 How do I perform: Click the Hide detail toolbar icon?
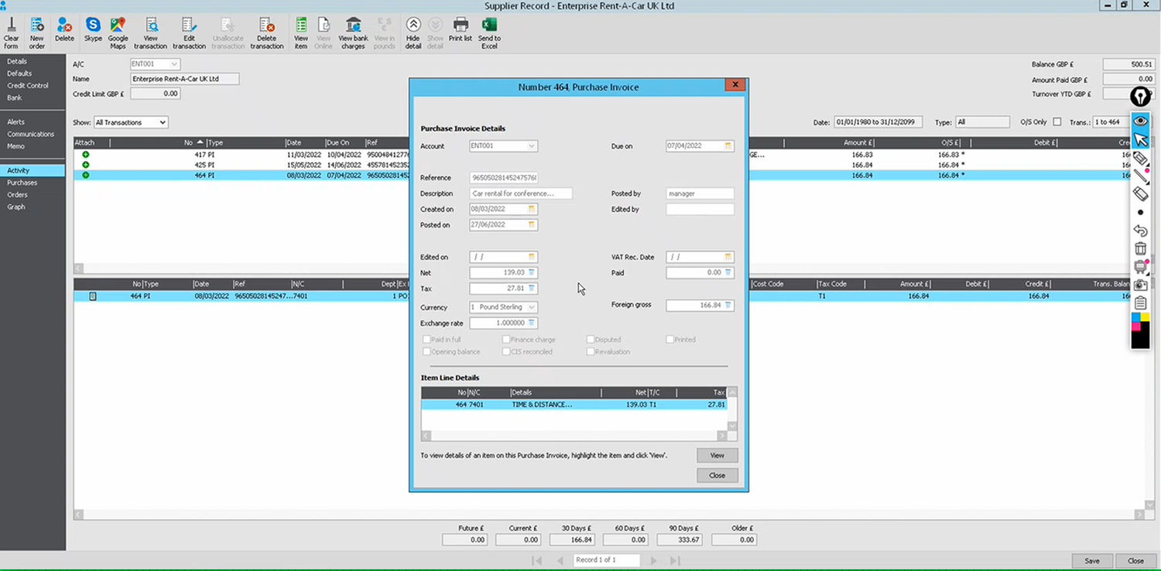(413, 33)
